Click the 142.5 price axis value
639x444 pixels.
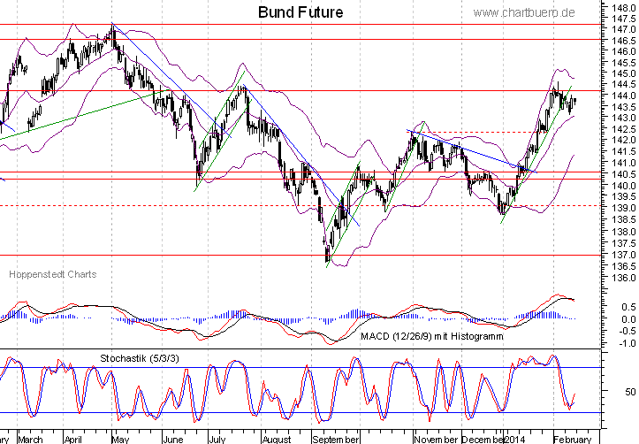pyautogui.click(x=624, y=129)
